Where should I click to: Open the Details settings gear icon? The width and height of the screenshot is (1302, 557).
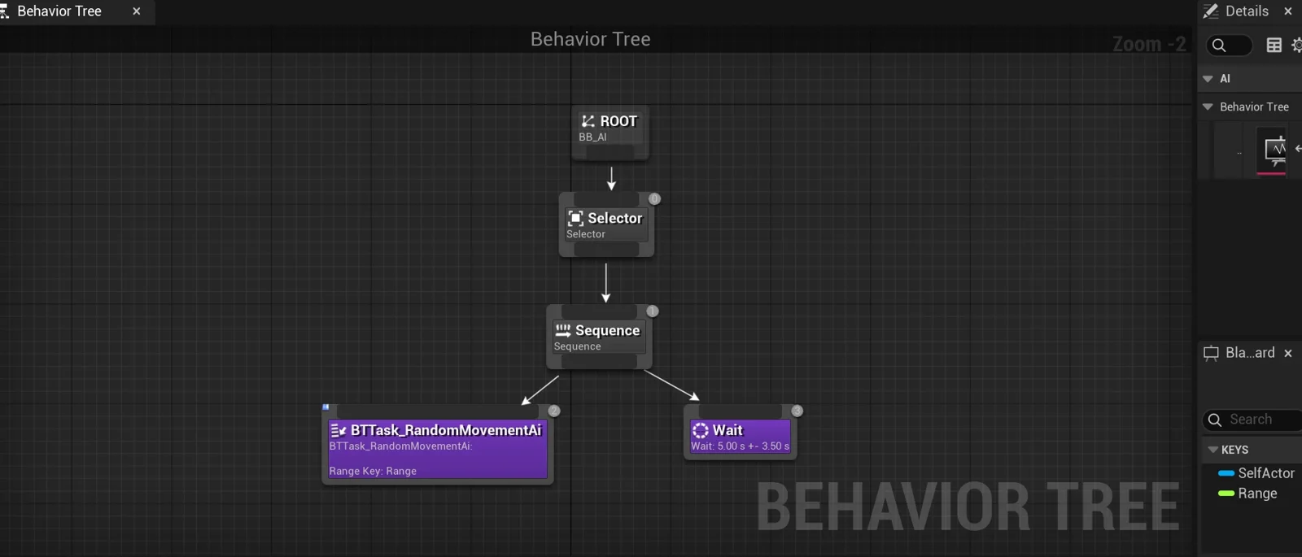point(1296,46)
